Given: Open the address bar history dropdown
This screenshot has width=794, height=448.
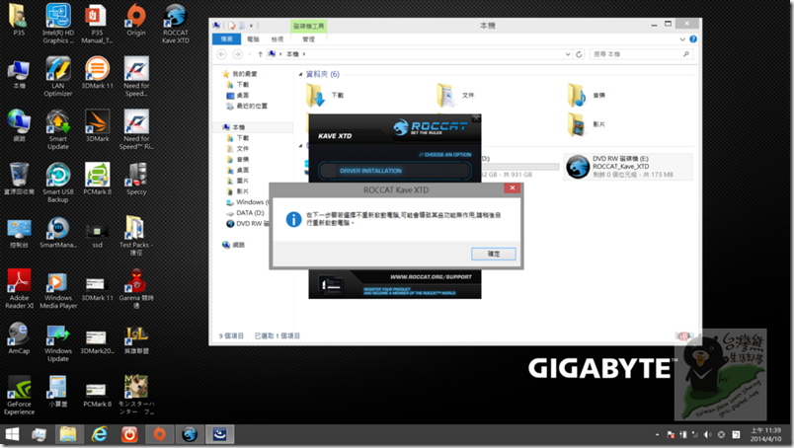Looking at the screenshot, I should [568, 54].
